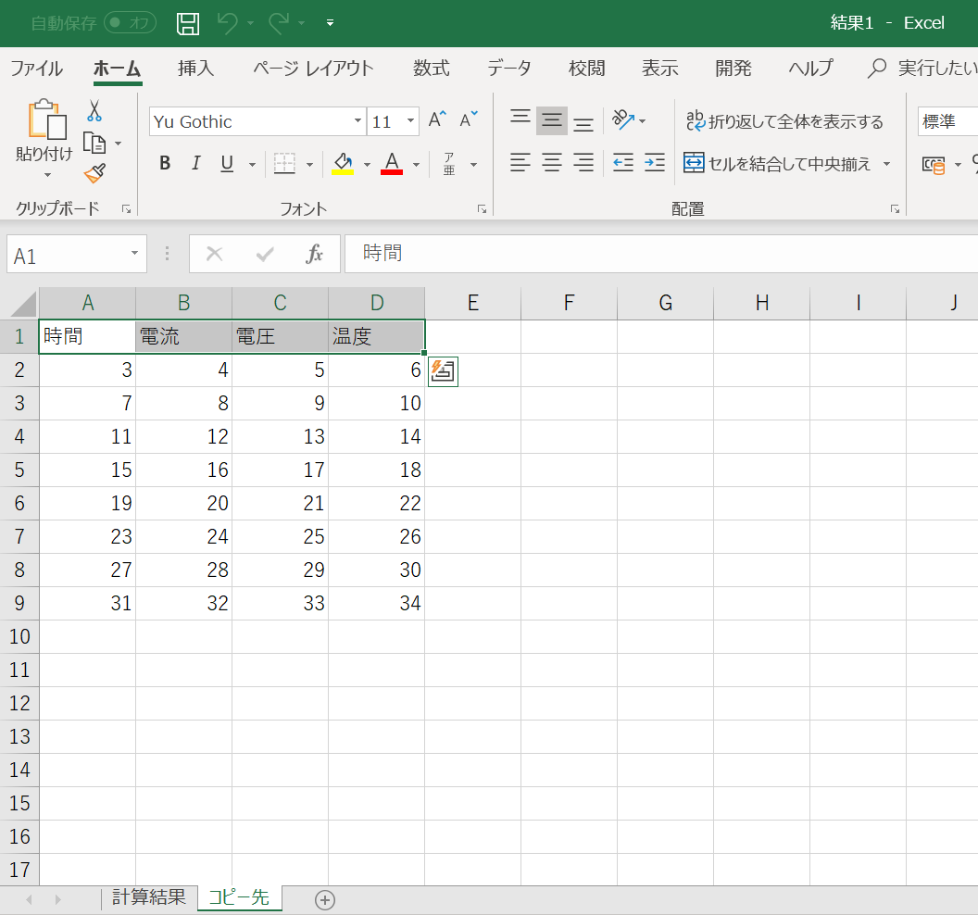The image size is (978, 915).
Task: Switch to the 計算結果 sheet tab
Action: [149, 896]
